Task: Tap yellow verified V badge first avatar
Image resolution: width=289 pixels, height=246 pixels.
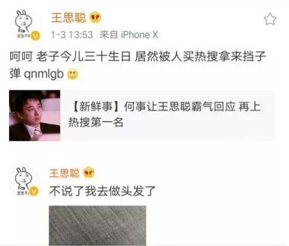Action: click(x=35, y=36)
